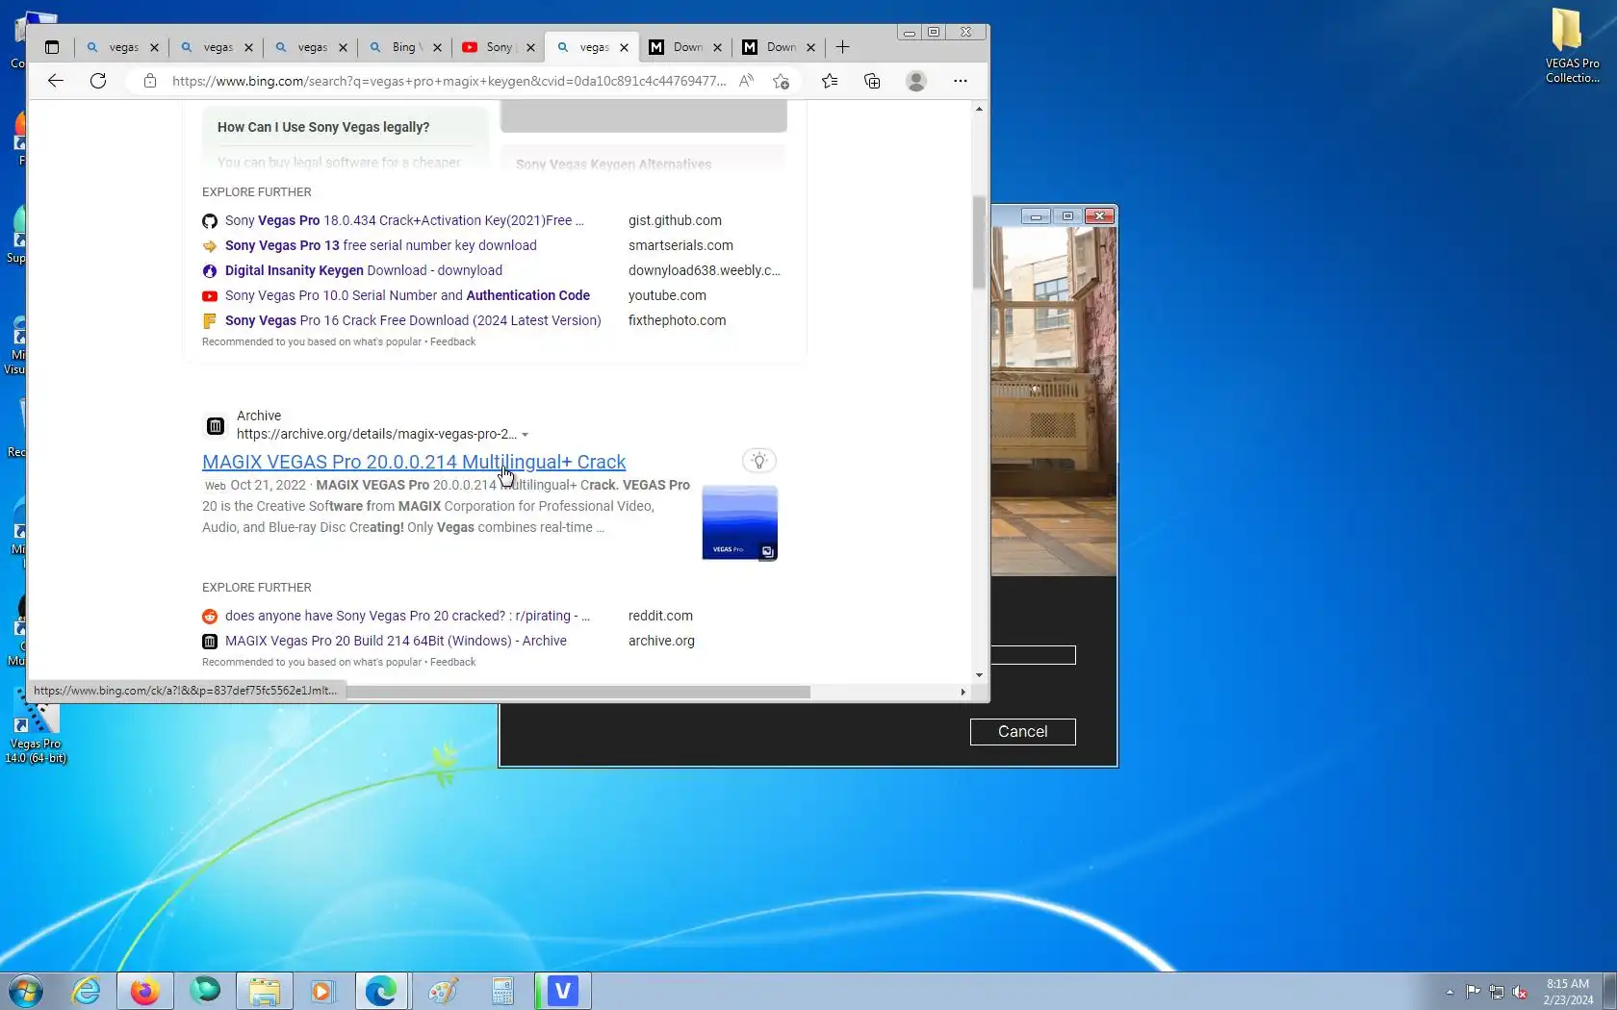The height and width of the screenshot is (1010, 1617).
Task: Click the 'fixthephoto.com' source text
Action: tap(677, 320)
